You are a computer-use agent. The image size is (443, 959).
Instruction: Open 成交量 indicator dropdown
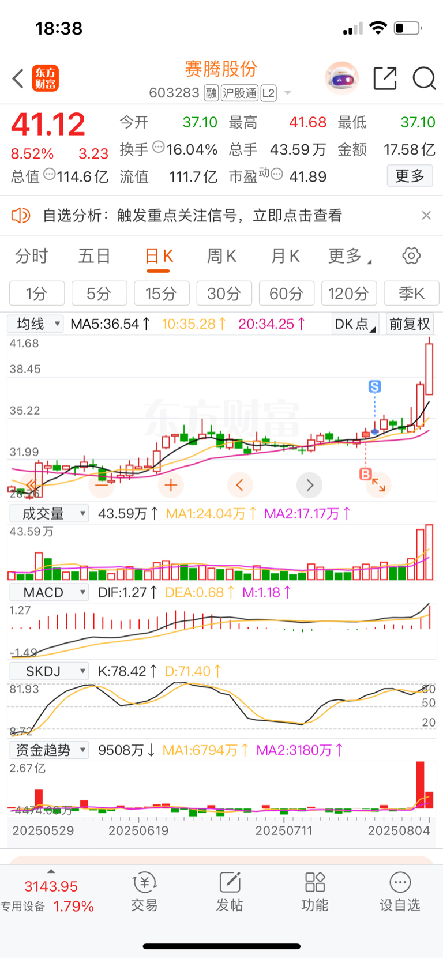pyautogui.click(x=49, y=513)
